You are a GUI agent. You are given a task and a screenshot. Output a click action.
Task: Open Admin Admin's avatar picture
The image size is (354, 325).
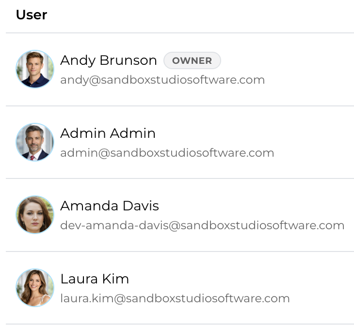point(35,142)
